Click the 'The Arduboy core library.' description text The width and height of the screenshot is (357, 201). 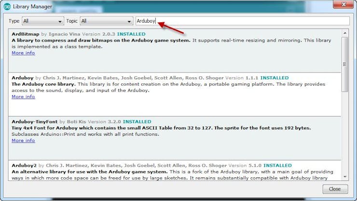click(43, 84)
